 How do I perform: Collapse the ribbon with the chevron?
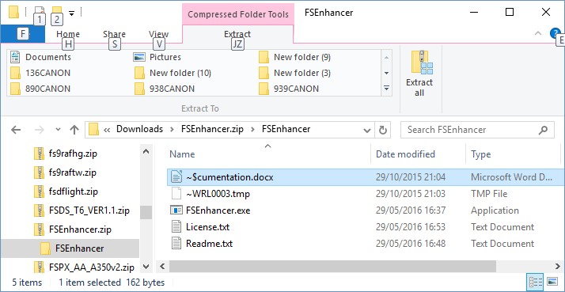point(538,33)
